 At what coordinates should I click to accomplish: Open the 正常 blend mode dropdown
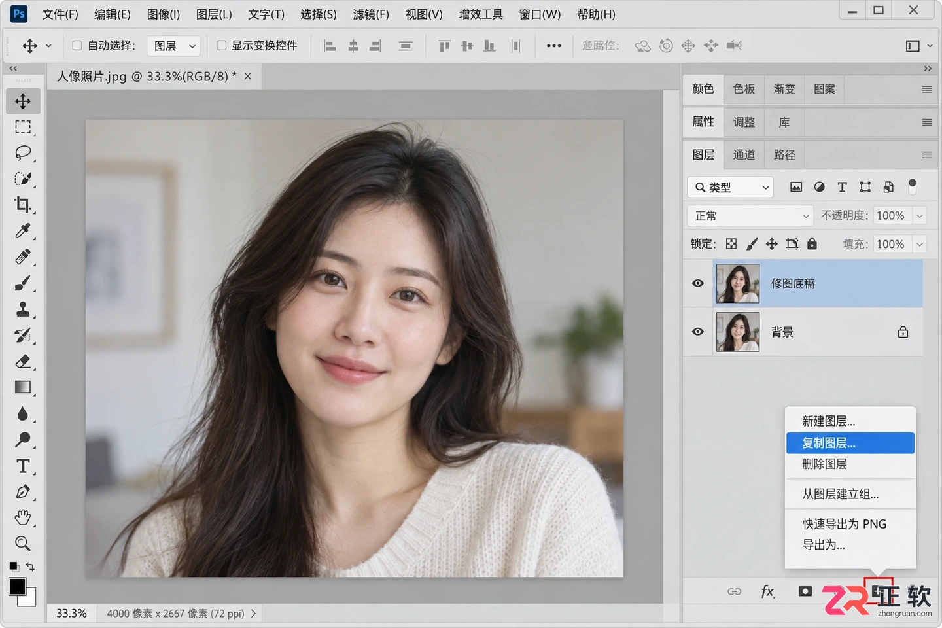pos(750,215)
